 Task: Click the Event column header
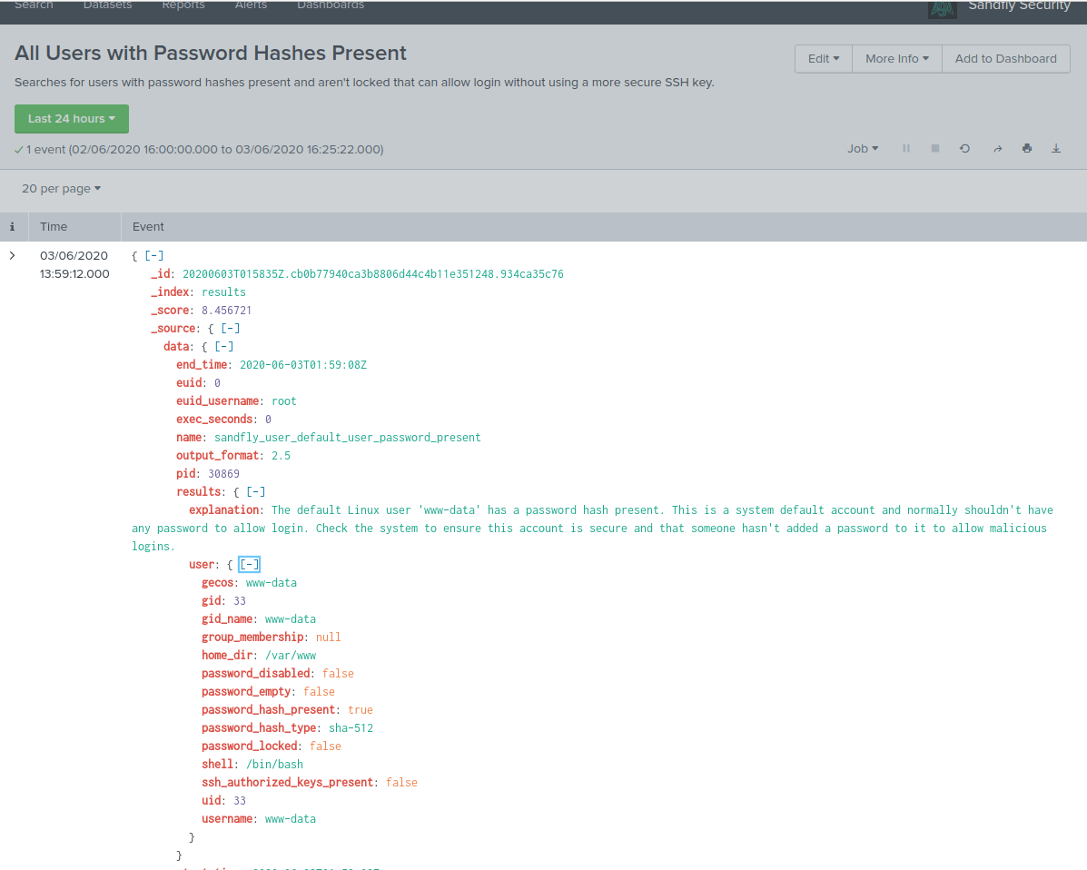[x=148, y=227]
